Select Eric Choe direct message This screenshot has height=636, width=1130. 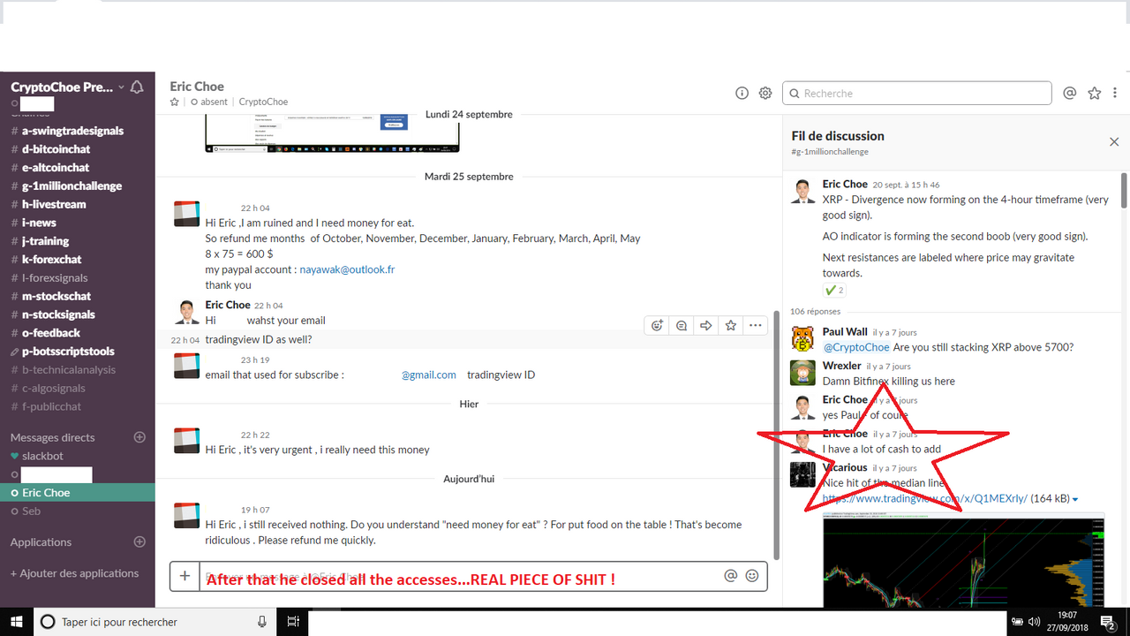[x=46, y=493]
